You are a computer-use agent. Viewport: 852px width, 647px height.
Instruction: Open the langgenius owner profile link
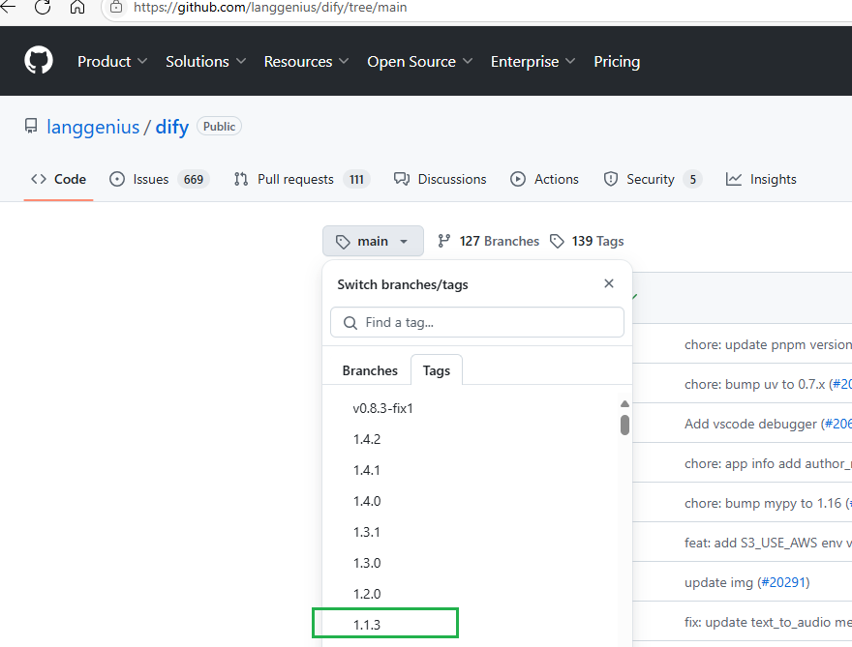(x=93, y=127)
